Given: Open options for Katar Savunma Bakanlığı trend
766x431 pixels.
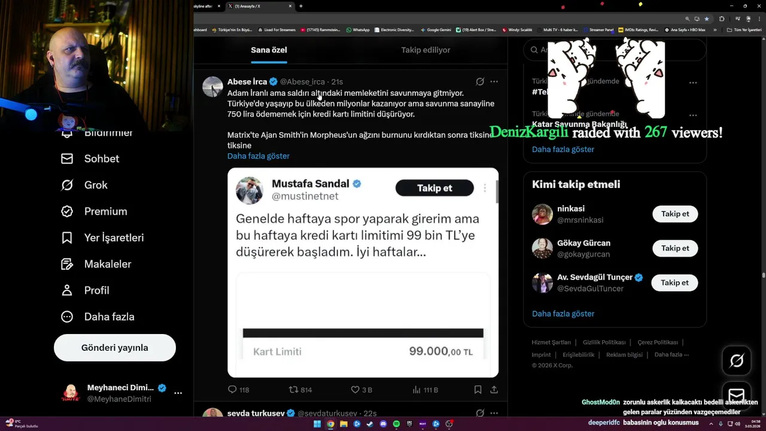Looking at the screenshot, I should [692, 115].
